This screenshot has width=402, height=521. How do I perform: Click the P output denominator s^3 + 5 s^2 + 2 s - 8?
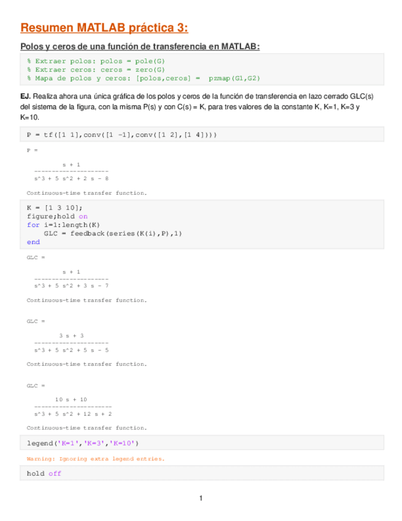click(71, 179)
